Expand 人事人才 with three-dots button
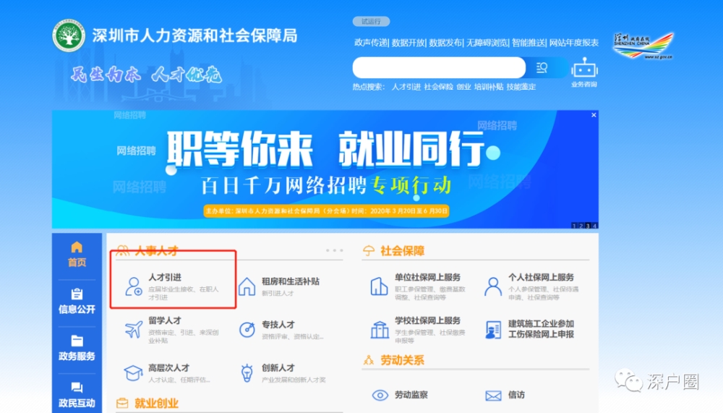The image size is (723, 413). [334, 250]
